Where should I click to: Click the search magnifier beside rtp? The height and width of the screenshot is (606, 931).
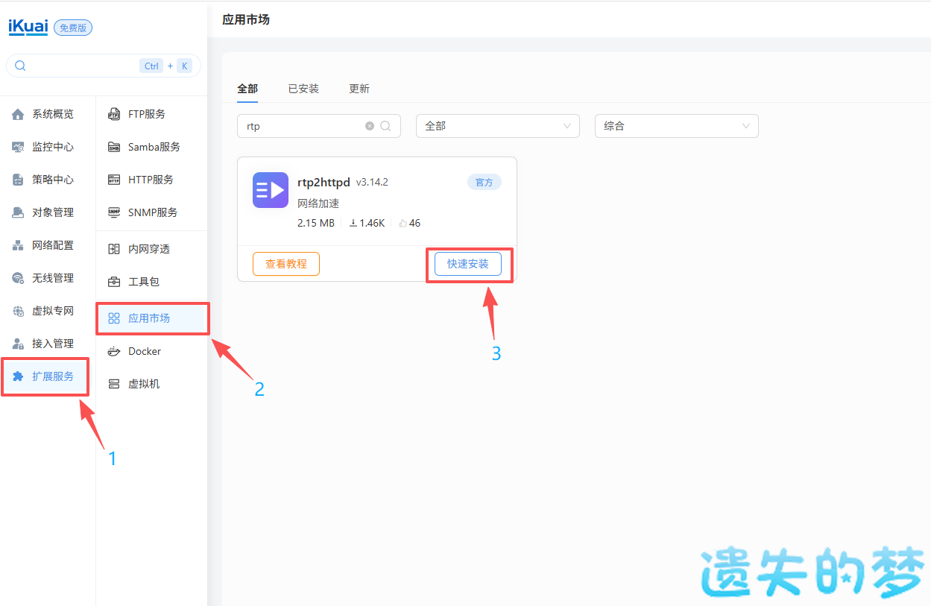click(x=385, y=126)
